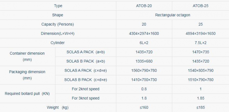
Task: Click the 4304×2974×1600 dimension cell
Action: [x=144, y=34]
